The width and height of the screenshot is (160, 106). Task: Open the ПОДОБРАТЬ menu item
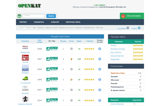coord(39,22)
